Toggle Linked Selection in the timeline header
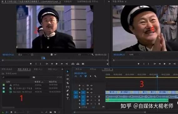 (x=86, y=76)
